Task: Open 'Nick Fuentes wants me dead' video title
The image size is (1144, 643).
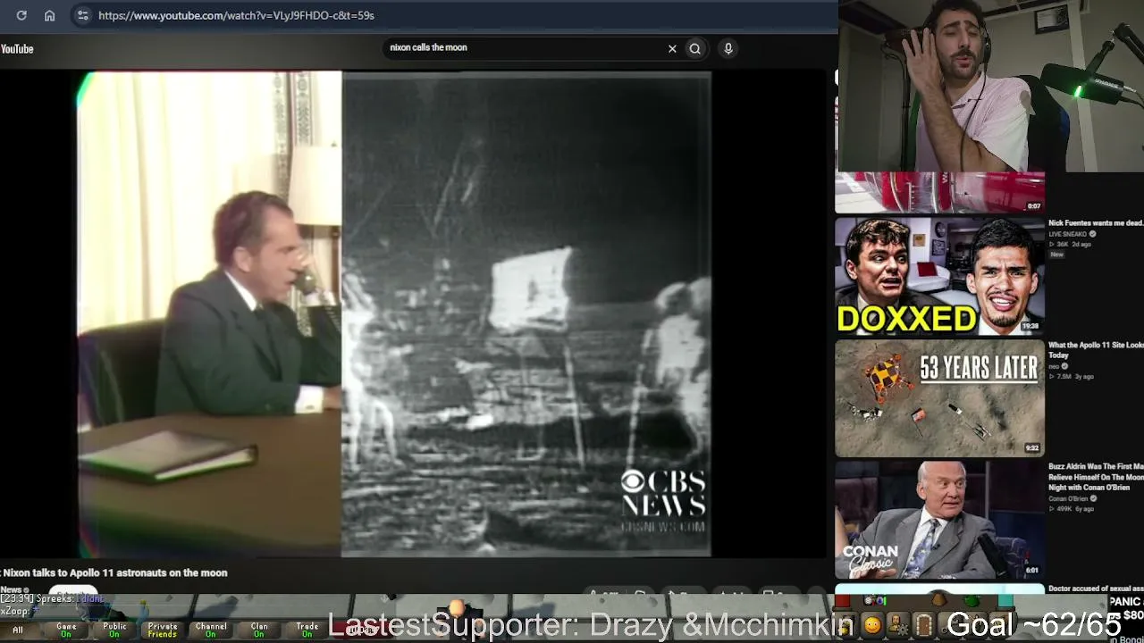Action: [x=1096, y=223]
